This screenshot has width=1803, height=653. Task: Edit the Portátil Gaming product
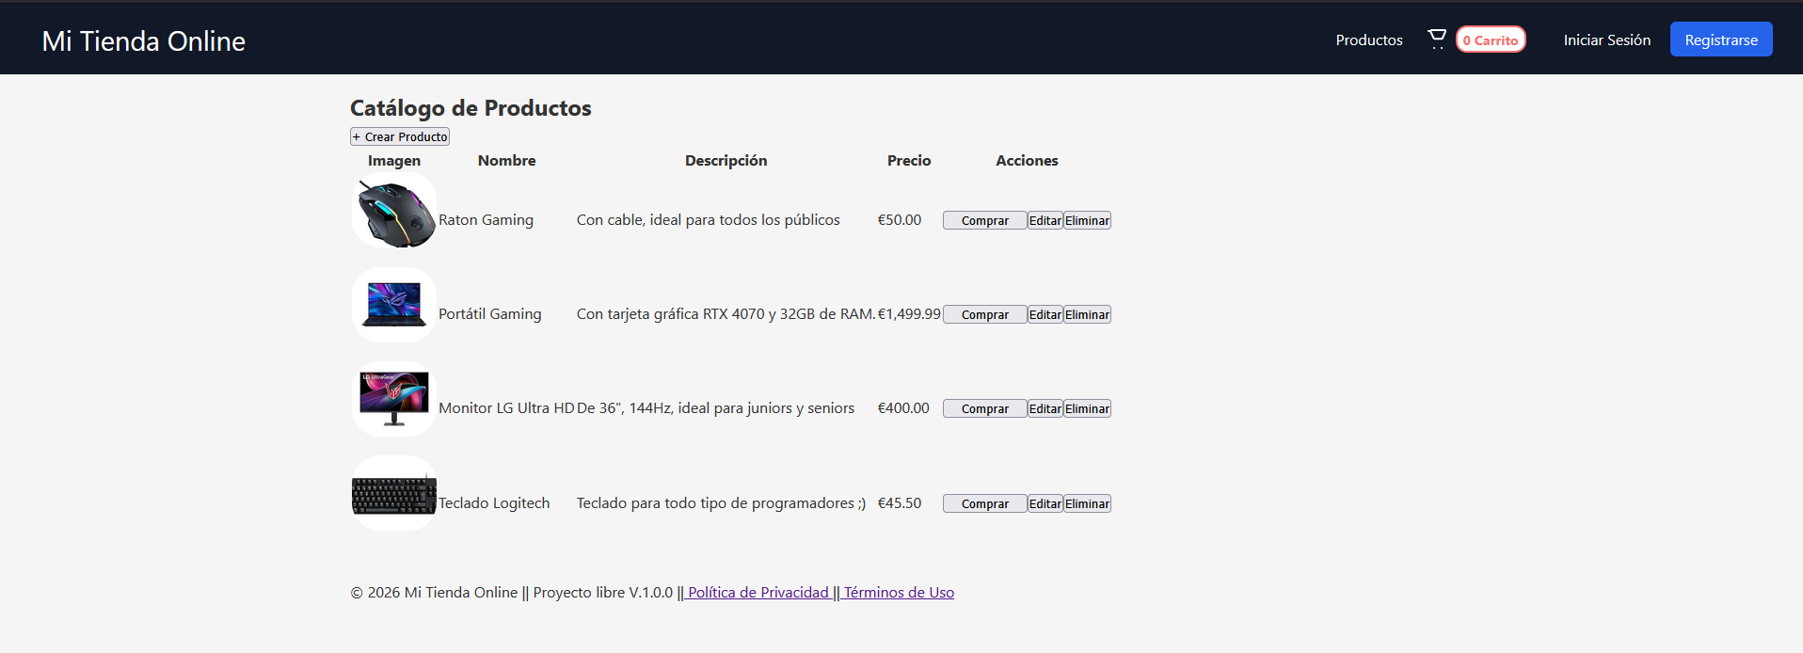coord(1045,314)
